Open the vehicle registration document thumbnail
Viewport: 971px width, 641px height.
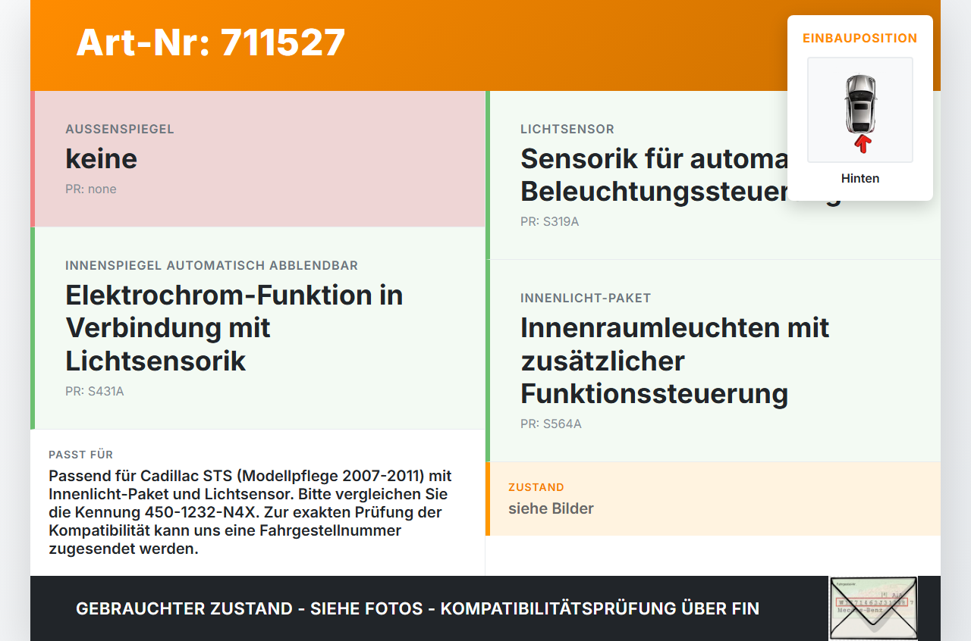[x=873, y=608]
